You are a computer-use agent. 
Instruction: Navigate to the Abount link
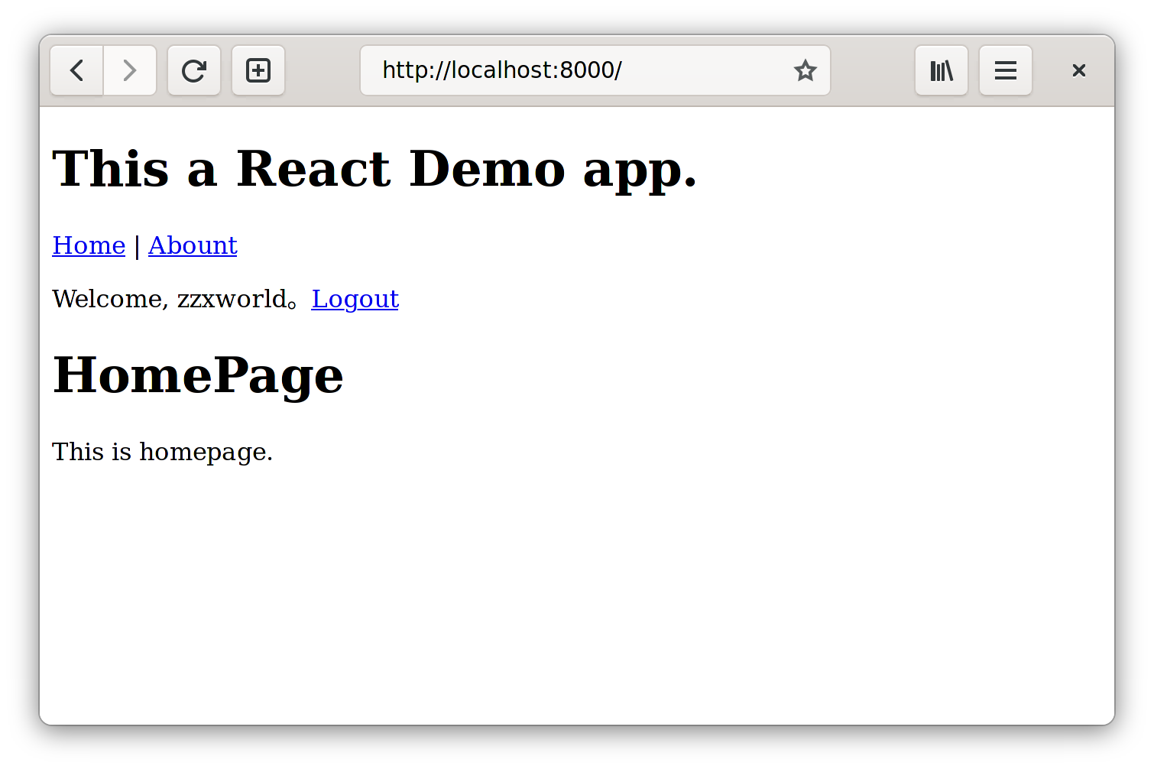(193, 245)
